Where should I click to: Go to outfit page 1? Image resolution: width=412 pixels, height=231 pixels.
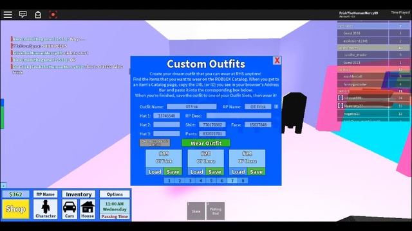(169, 180)
